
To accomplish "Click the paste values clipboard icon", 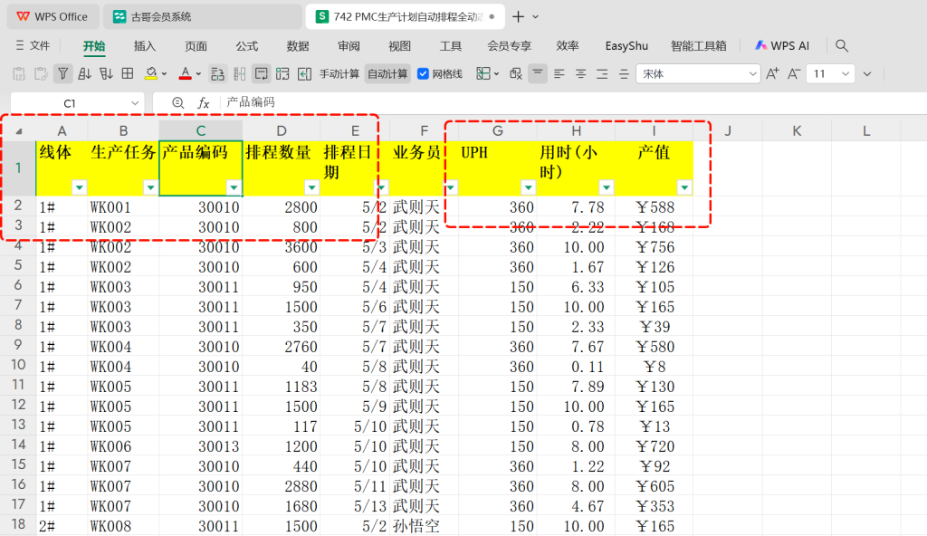I will point(19,74).
